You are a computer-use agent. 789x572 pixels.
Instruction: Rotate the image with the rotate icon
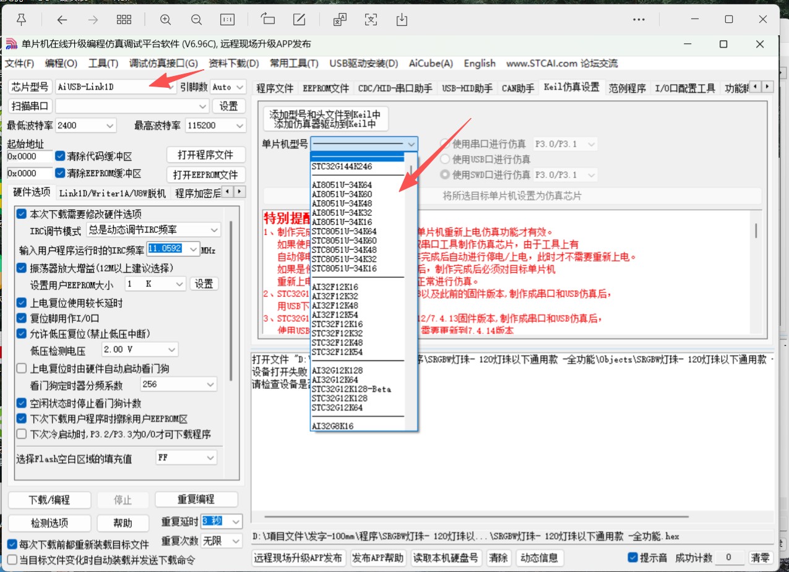268,20
